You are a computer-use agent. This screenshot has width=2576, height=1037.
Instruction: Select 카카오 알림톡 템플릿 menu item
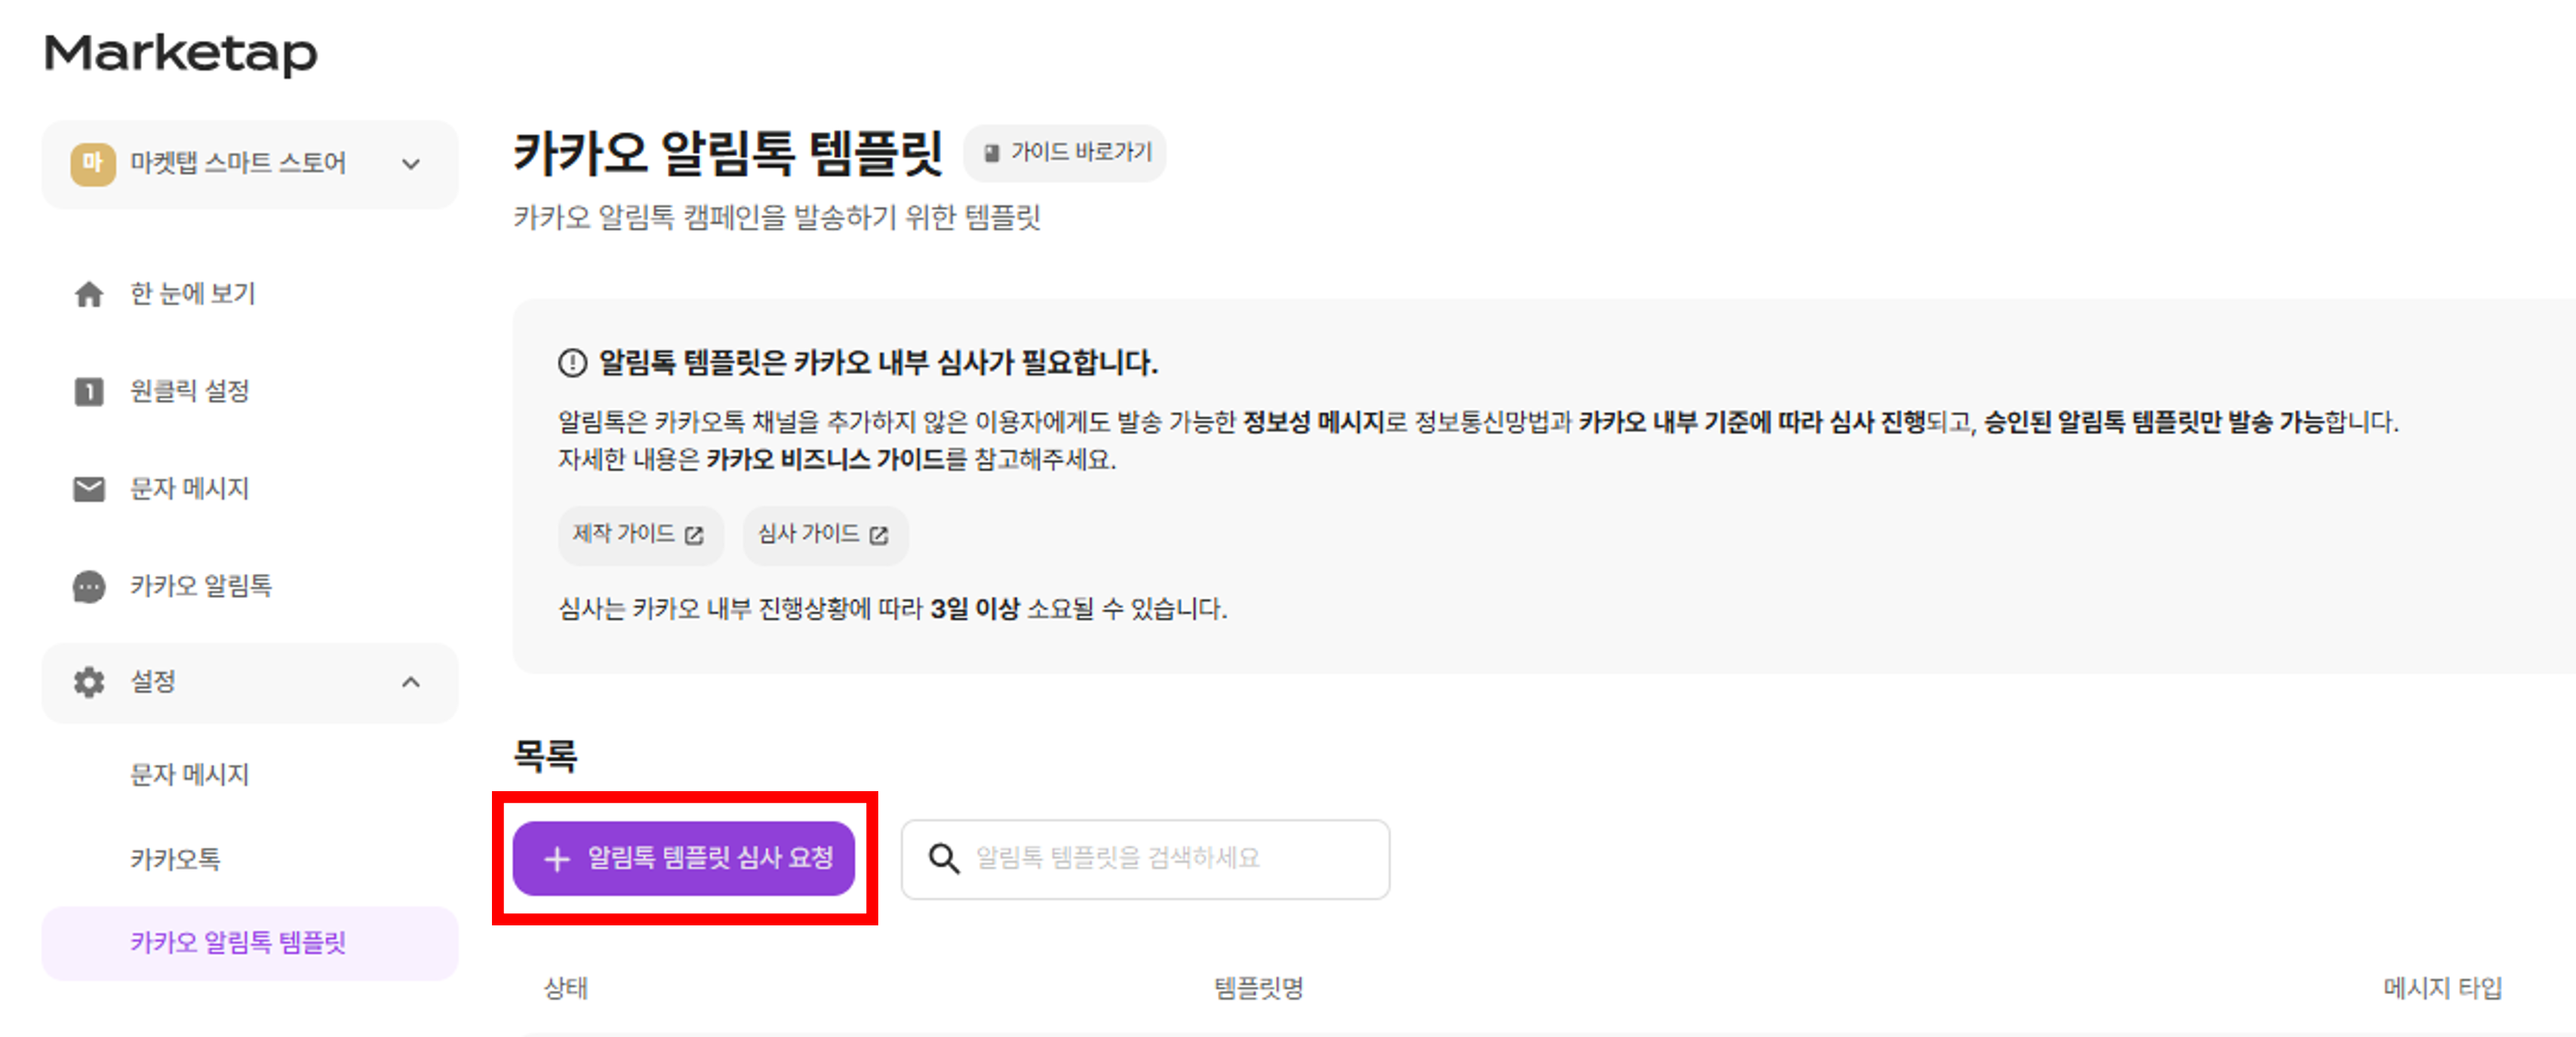click(238, 943)
